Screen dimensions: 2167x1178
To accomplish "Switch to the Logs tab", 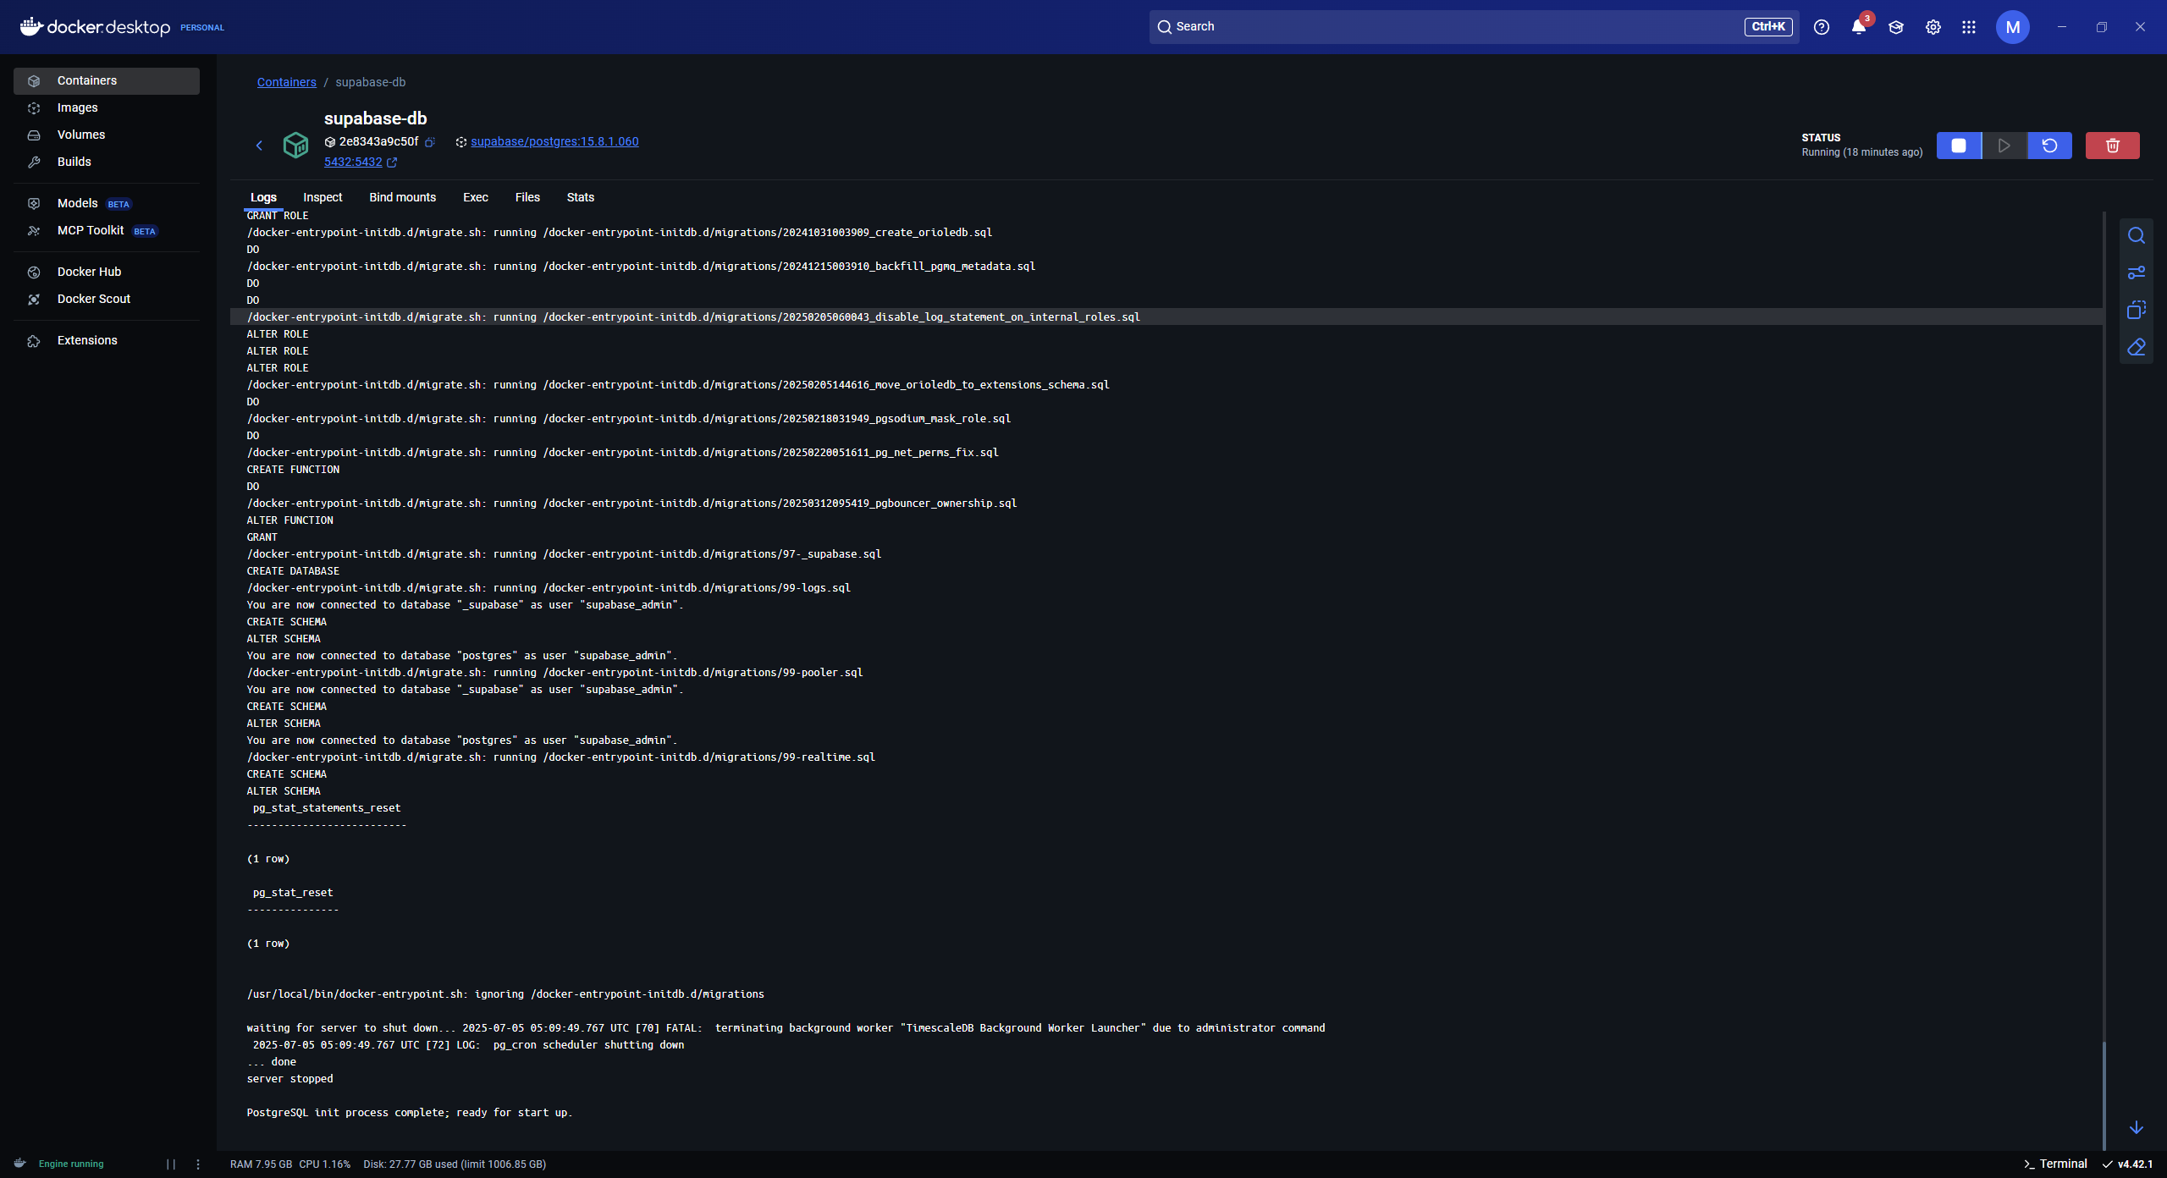I will 263,197.
